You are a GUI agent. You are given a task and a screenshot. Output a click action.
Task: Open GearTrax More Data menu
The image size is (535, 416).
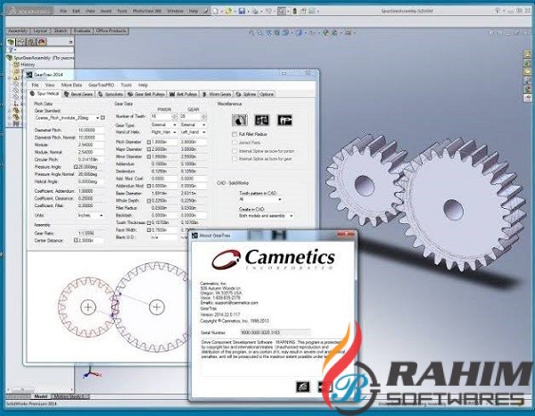71,85
